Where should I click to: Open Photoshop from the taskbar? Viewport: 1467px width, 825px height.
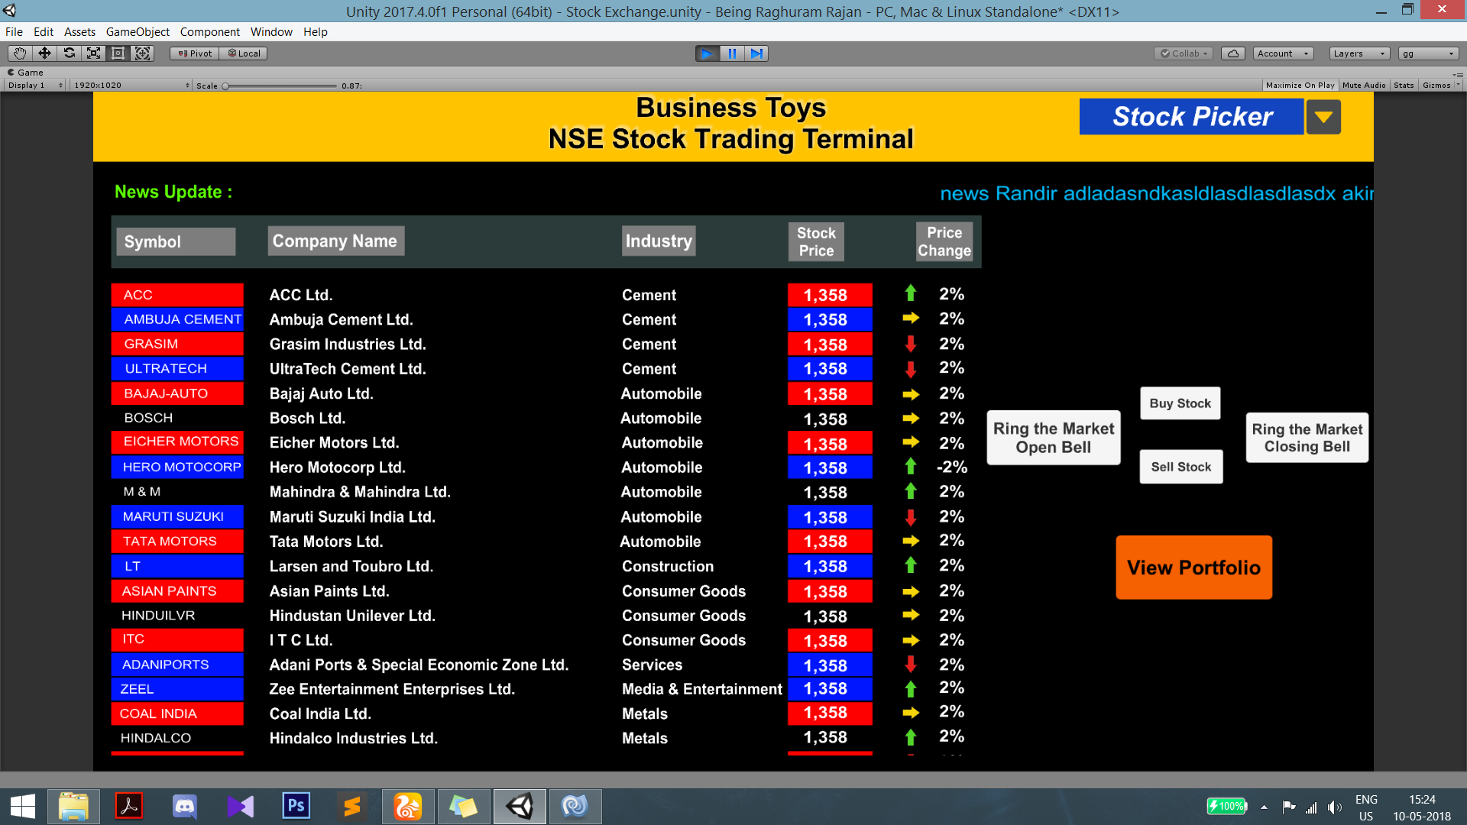tap(296, 806)
